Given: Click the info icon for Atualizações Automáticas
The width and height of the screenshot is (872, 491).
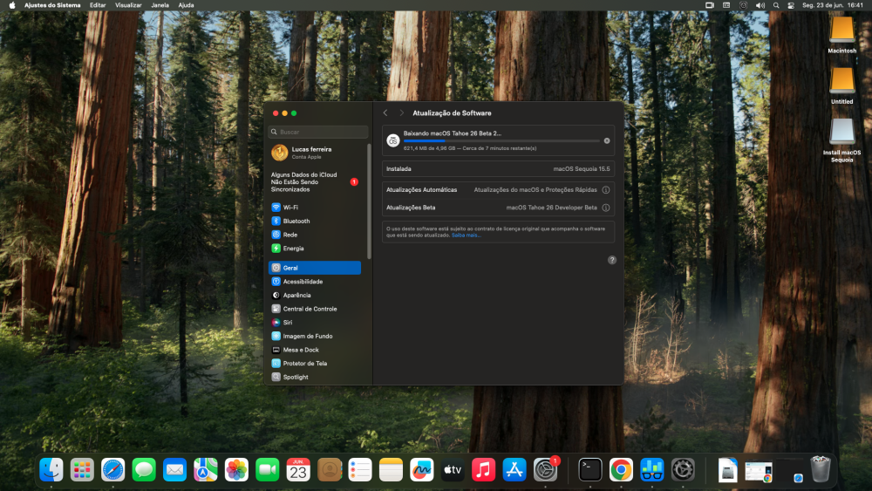Looking at the screenshot, I should pyautogui.click(x=606, y=189).
